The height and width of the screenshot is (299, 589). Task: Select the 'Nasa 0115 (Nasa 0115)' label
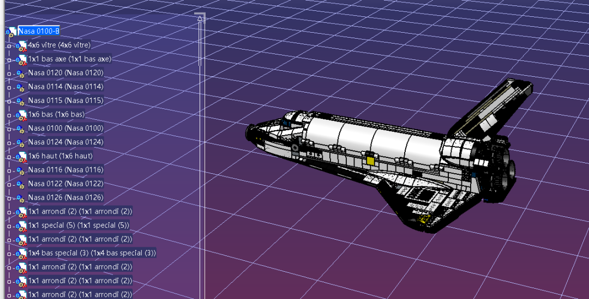[66, 101]
